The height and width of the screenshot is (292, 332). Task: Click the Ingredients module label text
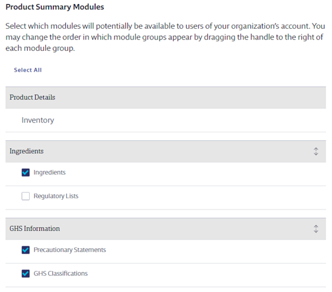(x=50, y=172)
